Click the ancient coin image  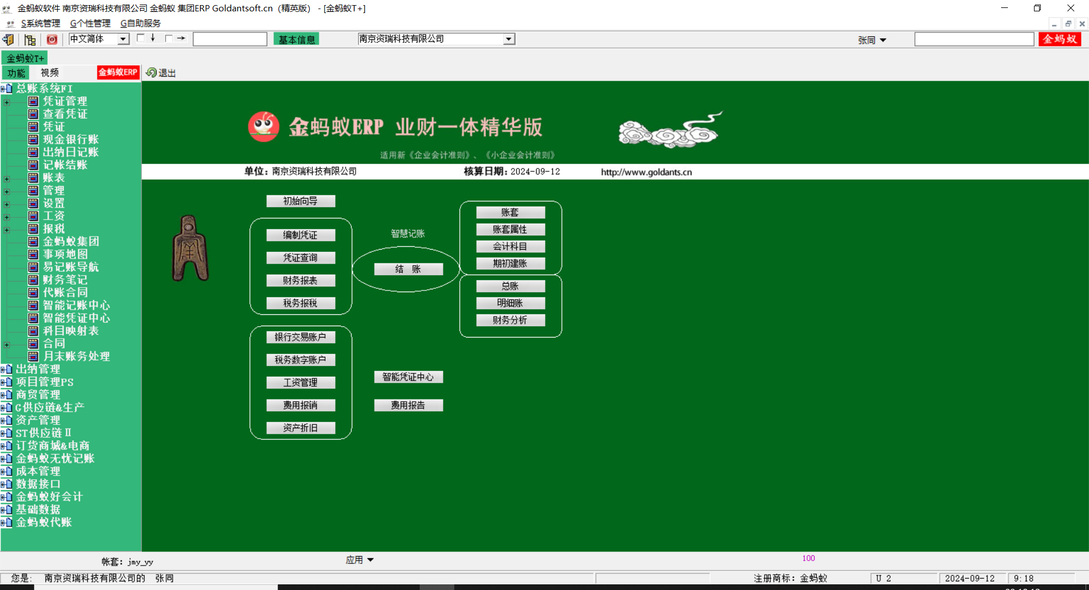click(190, 248)
